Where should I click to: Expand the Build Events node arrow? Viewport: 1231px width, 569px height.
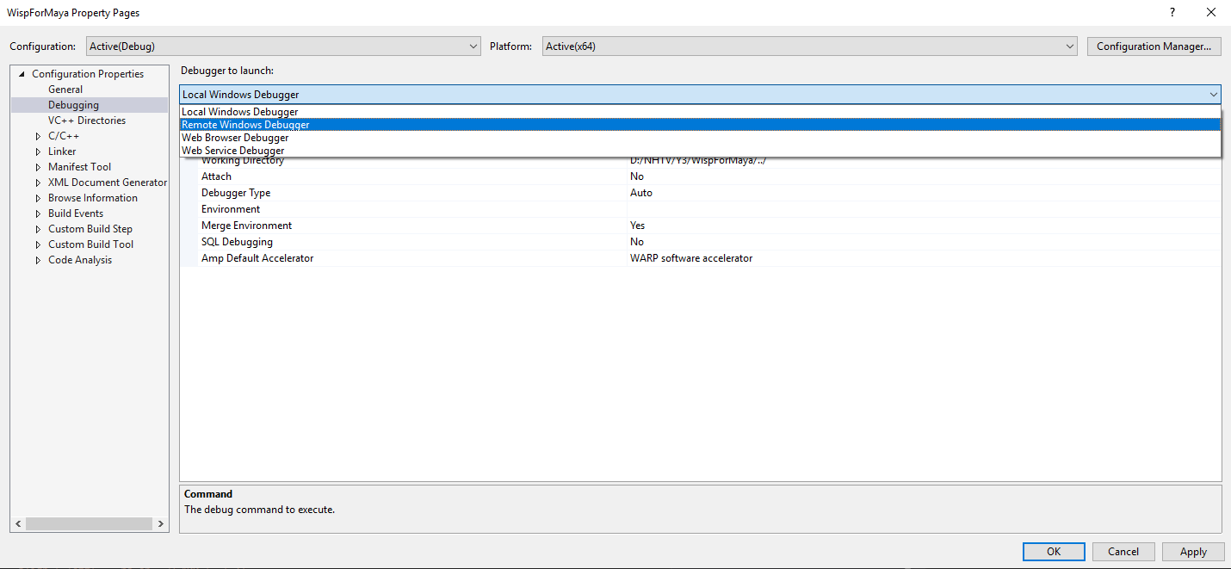coord(38,213)
